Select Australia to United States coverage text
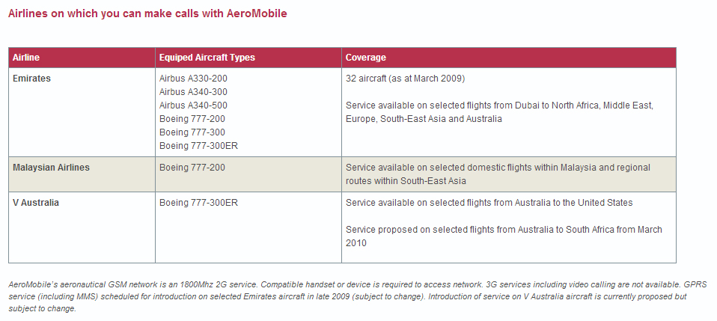Screen dimensions: 717x321 click(489, 203)
